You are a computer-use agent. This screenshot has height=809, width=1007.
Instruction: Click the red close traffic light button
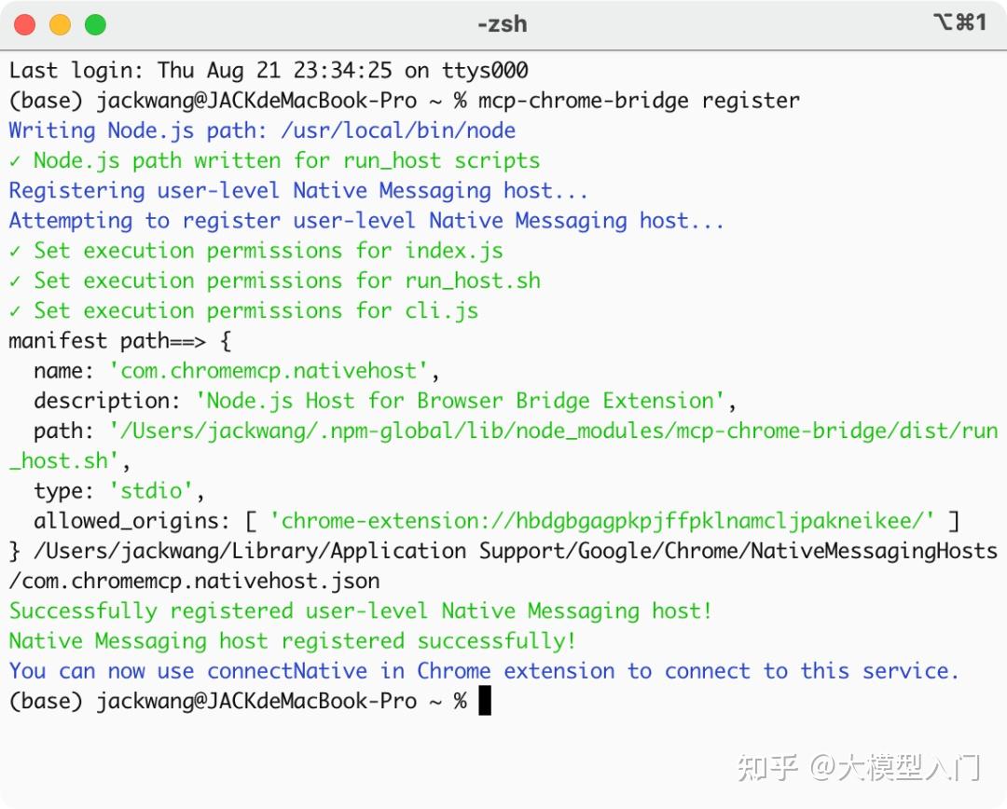25,25
